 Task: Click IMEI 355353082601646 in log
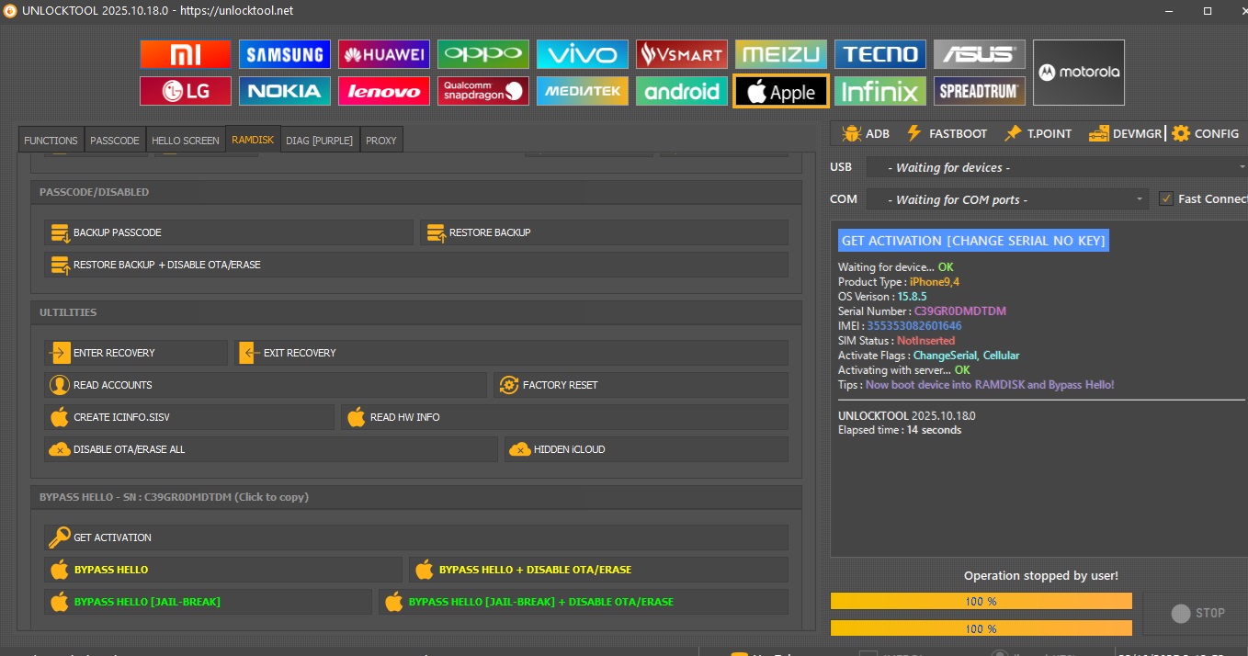[914, 326]
